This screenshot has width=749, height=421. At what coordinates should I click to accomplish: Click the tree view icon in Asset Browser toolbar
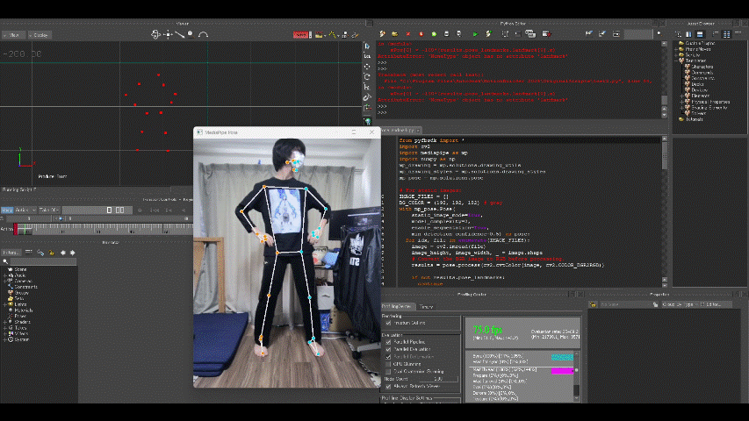pos(678,34)
